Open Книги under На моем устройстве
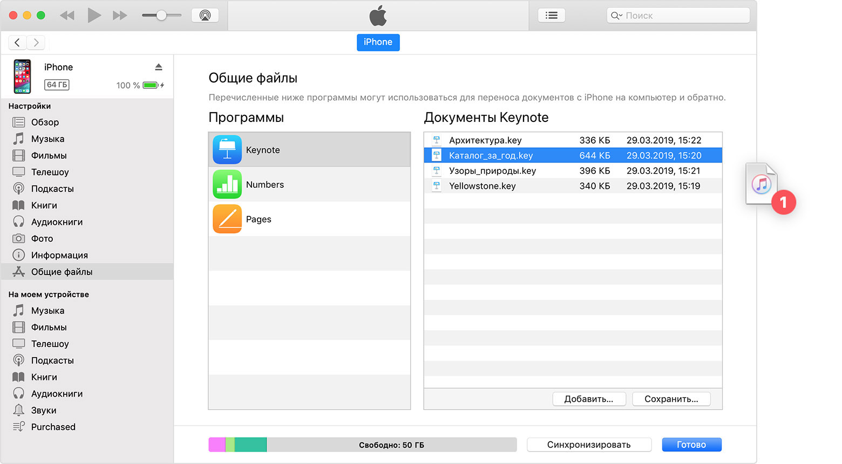Screen dimensions: 842x464 [87, 377]
